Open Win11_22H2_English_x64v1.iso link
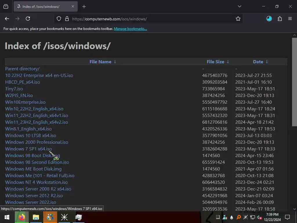 (37, 116)
